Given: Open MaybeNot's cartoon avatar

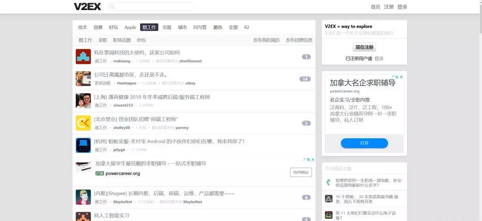Looking at the screenshot, I should tap(83, 197).
